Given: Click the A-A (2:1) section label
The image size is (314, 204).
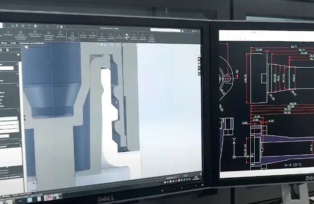Looking at the screenshot, I should (x=293, y=165).
